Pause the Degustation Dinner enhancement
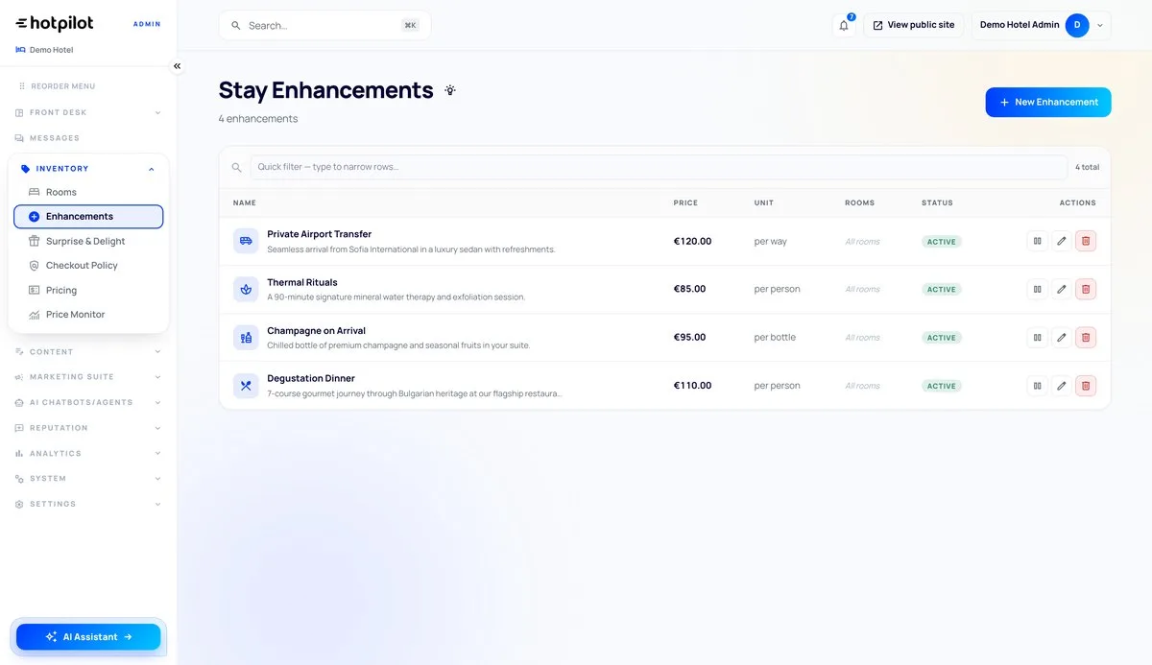The width and height of the screenshot is (1152, 665). pos(1037,386)
